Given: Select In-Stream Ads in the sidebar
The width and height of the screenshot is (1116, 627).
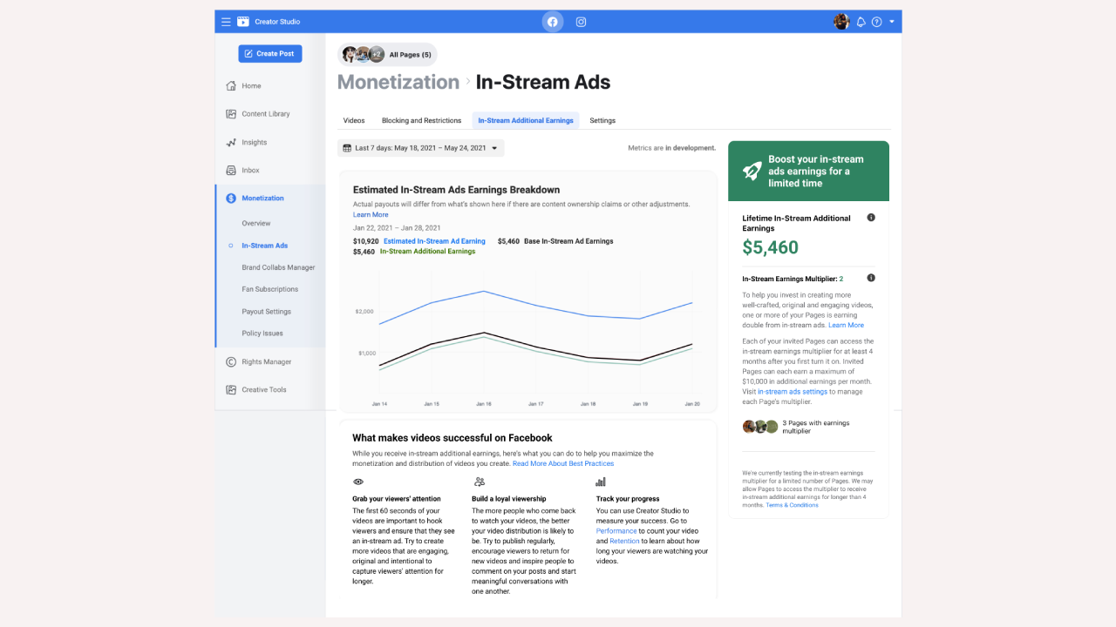Looking at the screenshot, I should pyautogui.click(x=265, y=246).
